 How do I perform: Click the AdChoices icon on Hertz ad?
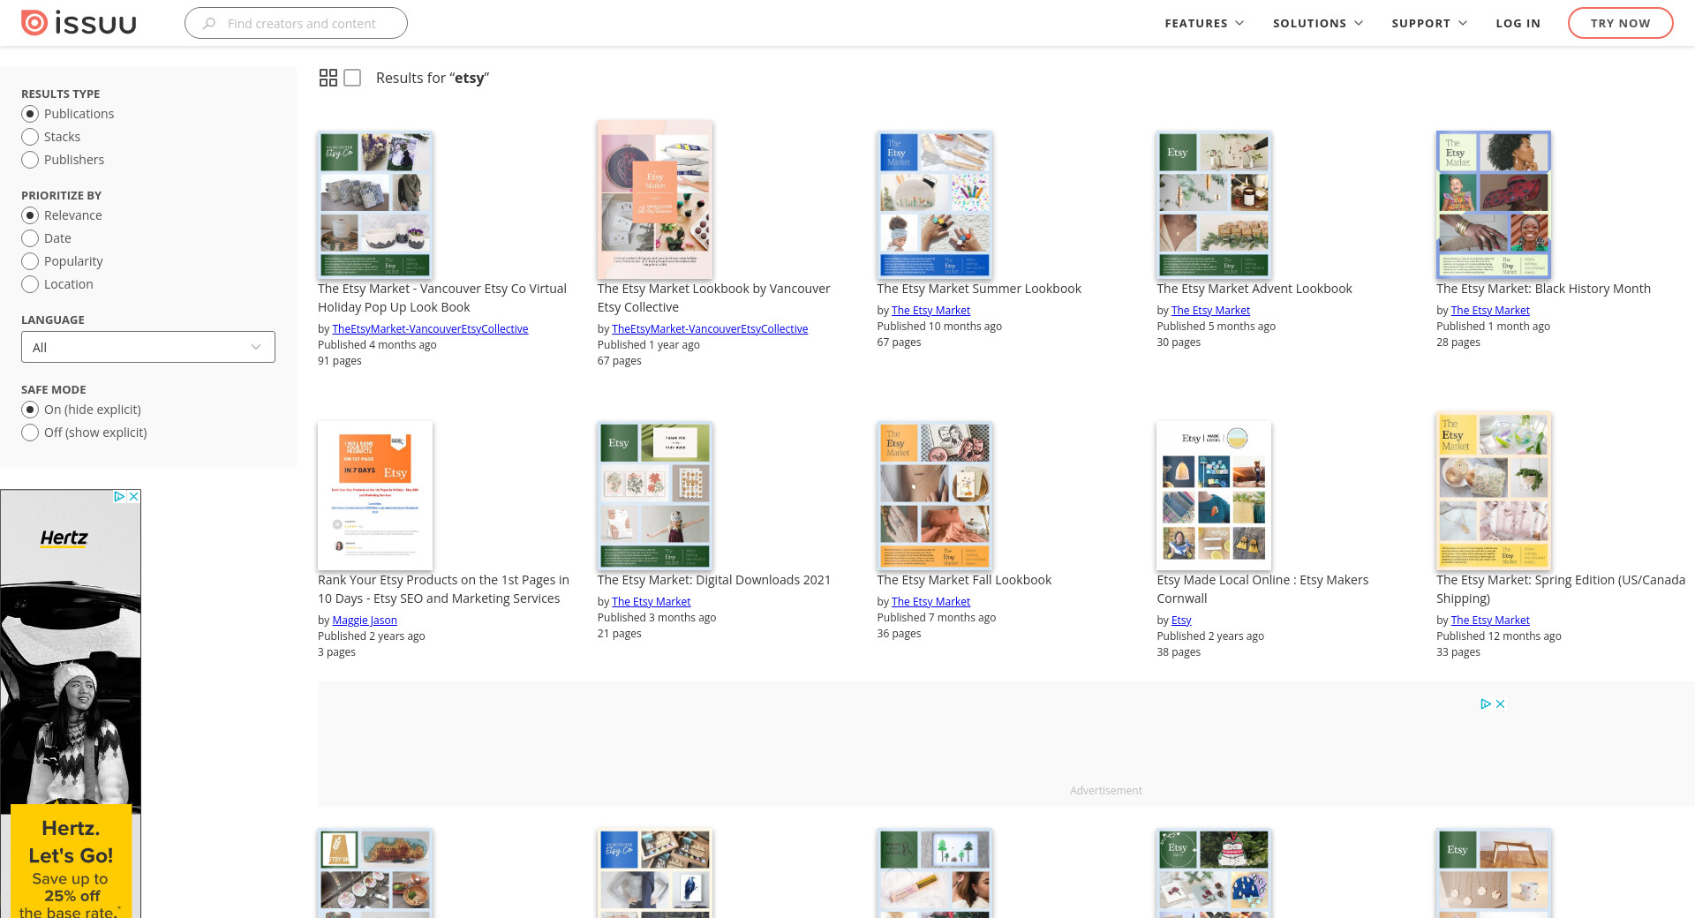tap(119, 497)
